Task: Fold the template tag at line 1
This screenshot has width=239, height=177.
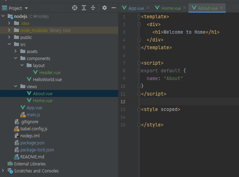Action: coord(139,17)
